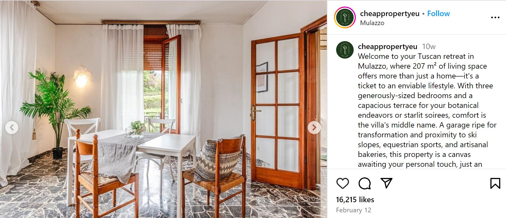Follow the cheappropertyeu account
506x218 pixels.
pyautogui.click(x=438, y=14)
